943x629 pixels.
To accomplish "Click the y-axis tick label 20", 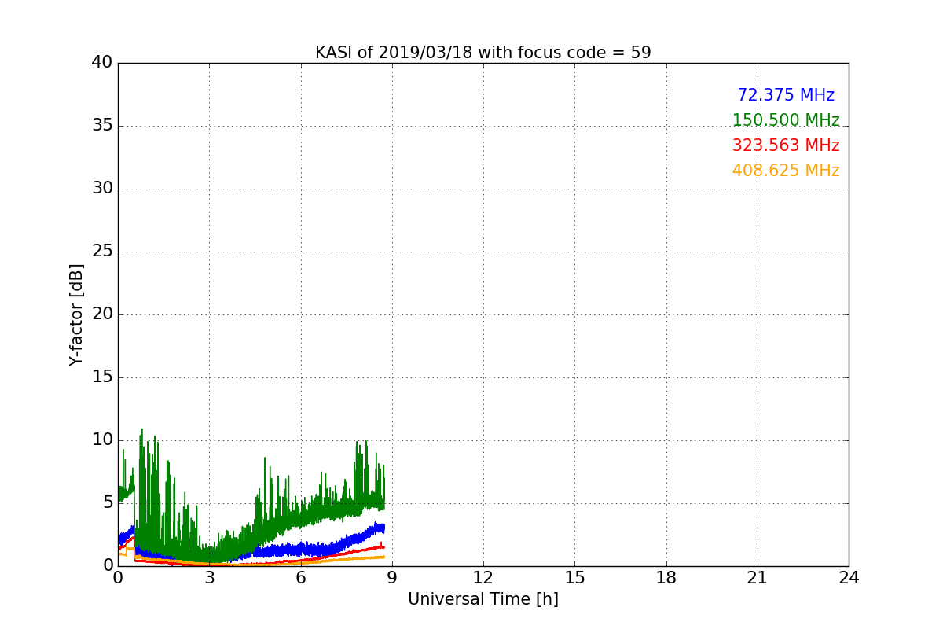I will click(x=103, y=314).
